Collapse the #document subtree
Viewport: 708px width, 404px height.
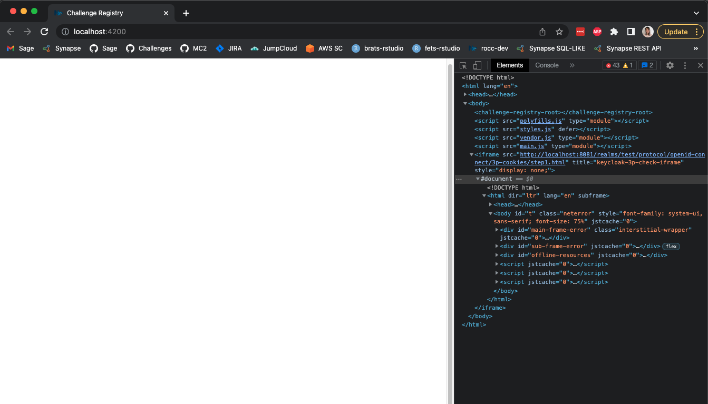click(477, 179)
